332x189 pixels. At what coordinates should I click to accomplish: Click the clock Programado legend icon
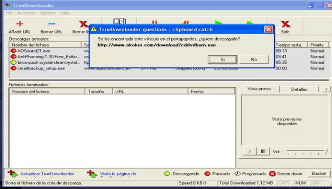(x=238, y=174)
